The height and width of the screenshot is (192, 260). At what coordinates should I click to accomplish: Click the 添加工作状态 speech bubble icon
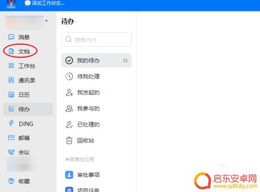pos(28,3)
